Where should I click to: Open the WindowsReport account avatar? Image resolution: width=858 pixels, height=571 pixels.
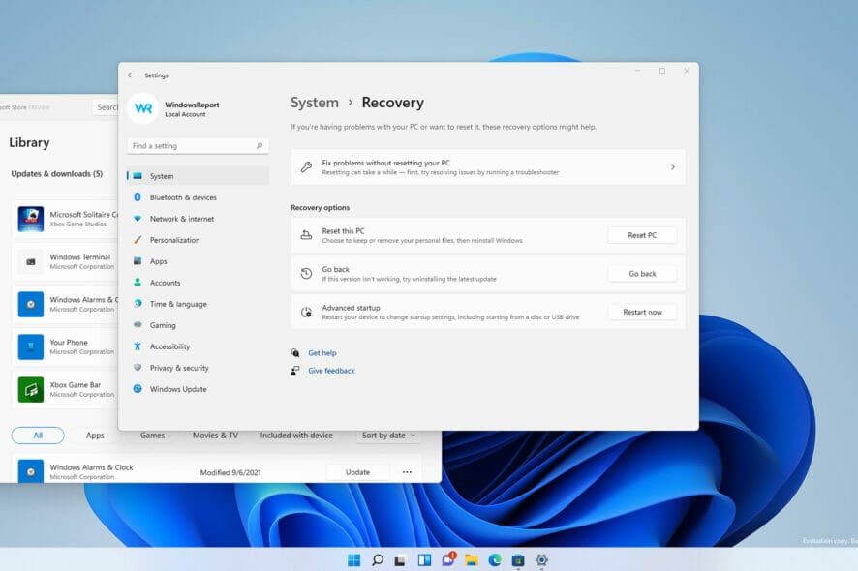pyautogui.click(x=142, y=108)
